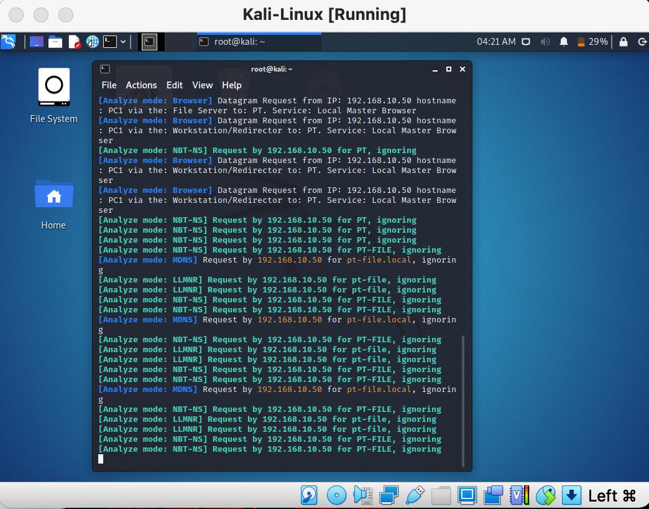This screenshot has width=649, height=509.
Task: Select the Home folder desktop icon
Action: pyautogui.click(x=54, y=204)
